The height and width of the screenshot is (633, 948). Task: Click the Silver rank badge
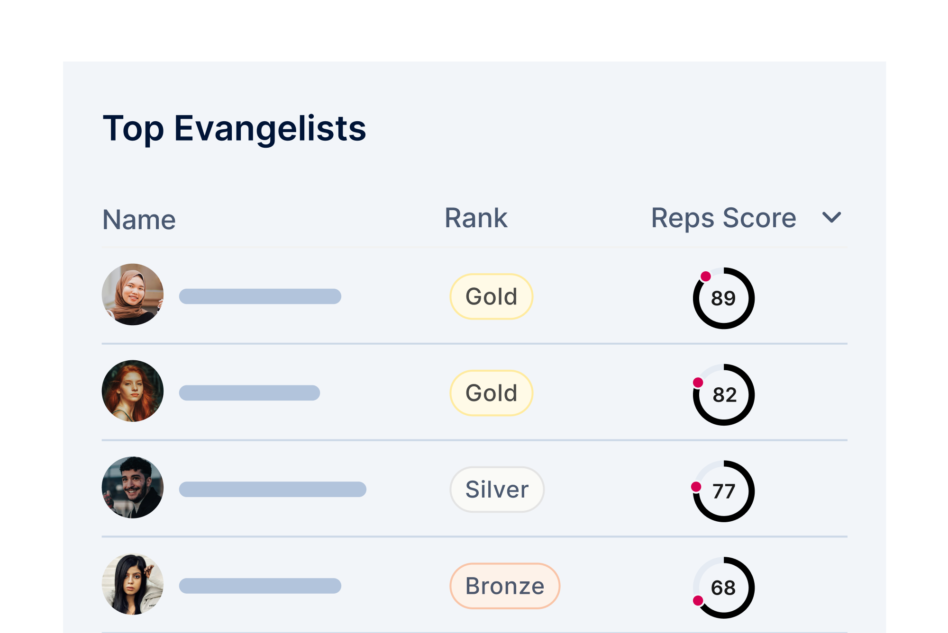coord(497,490)
